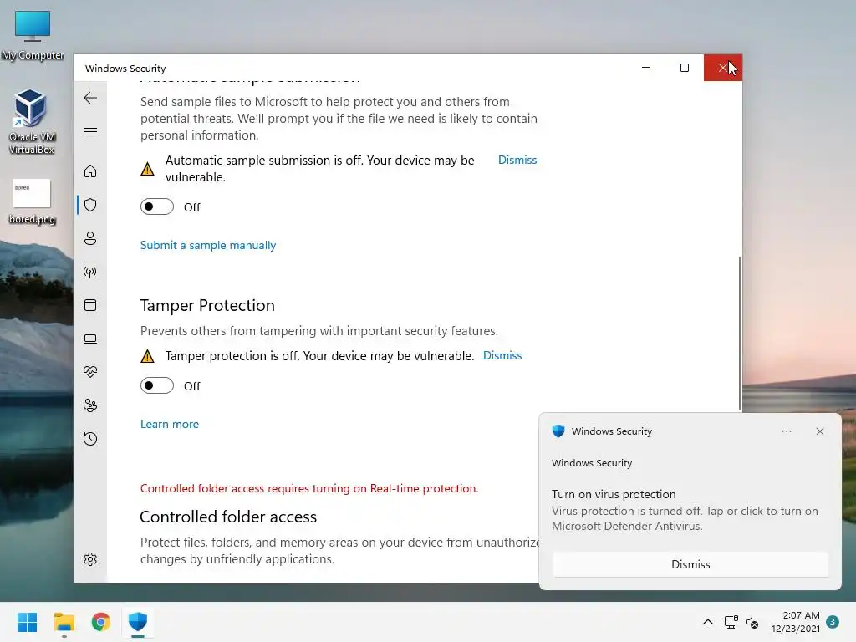Dismiss the automatic sample submission warning
This screenshot has width=856, height=642.
click(x=517, y=160)
